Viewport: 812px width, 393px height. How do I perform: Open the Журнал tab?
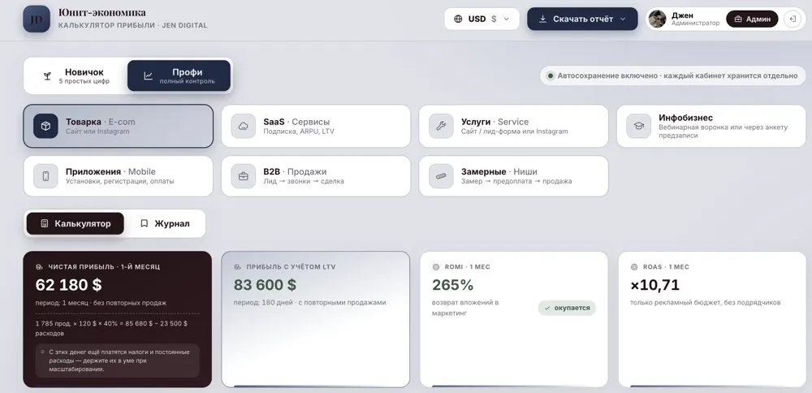coord(165,223)
